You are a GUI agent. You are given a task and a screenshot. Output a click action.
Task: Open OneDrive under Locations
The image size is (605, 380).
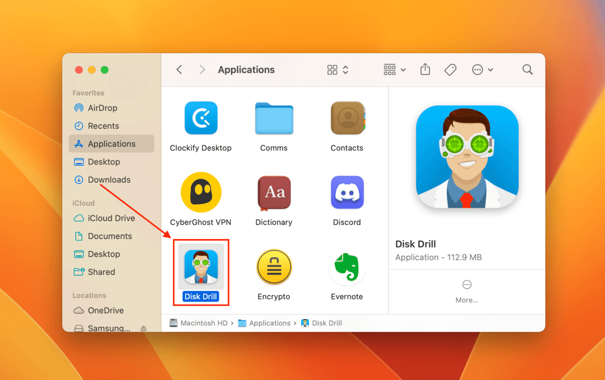[111, 311]
